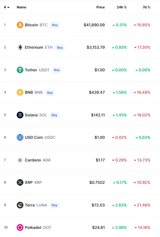Sort by rank using the # arrow
The image size is (160, 237).
(7, 7)
